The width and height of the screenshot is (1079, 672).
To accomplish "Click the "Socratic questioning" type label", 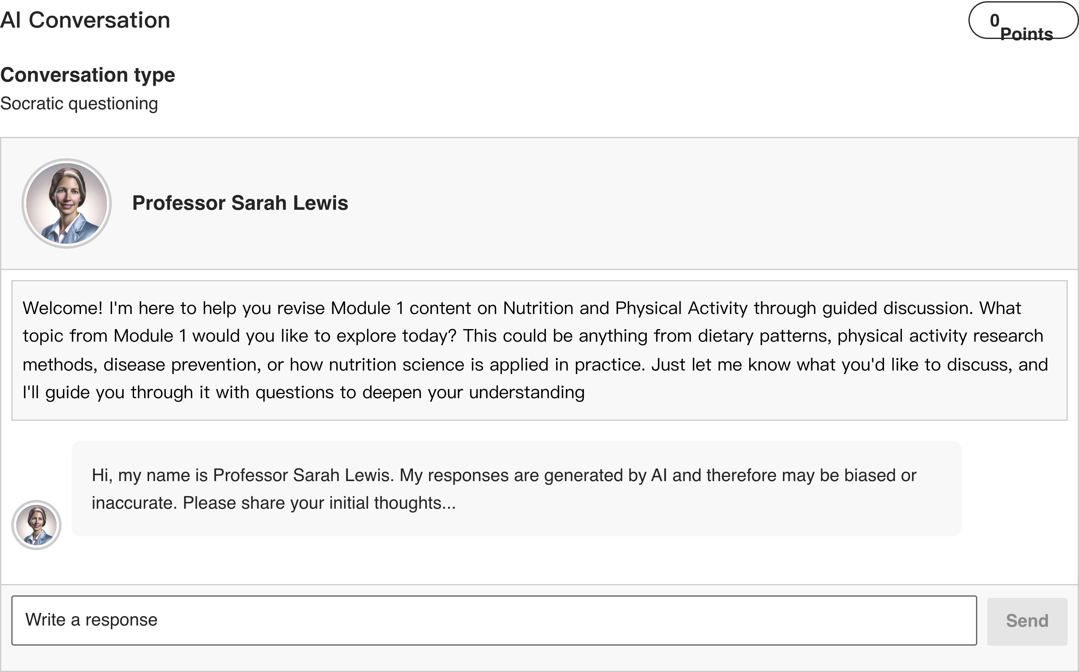I will coord(79,104).
